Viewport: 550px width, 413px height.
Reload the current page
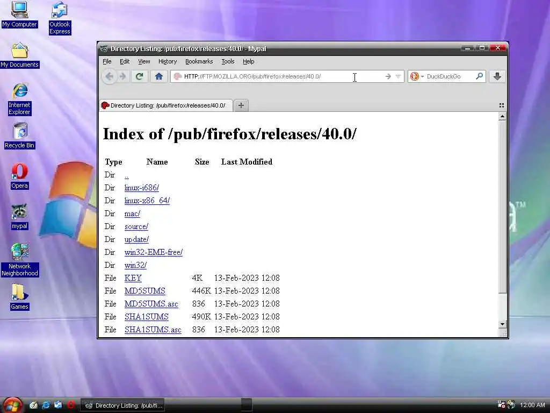click(x=139, y=76)
